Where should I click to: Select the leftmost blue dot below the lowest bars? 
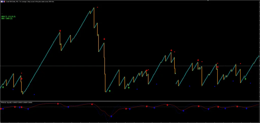pyautogui.click(x=13, y=89)
